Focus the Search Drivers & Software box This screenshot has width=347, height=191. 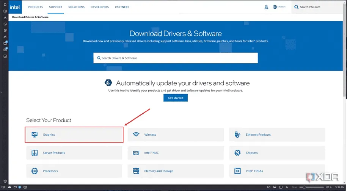pyautogui.click(x=175, y=58)
